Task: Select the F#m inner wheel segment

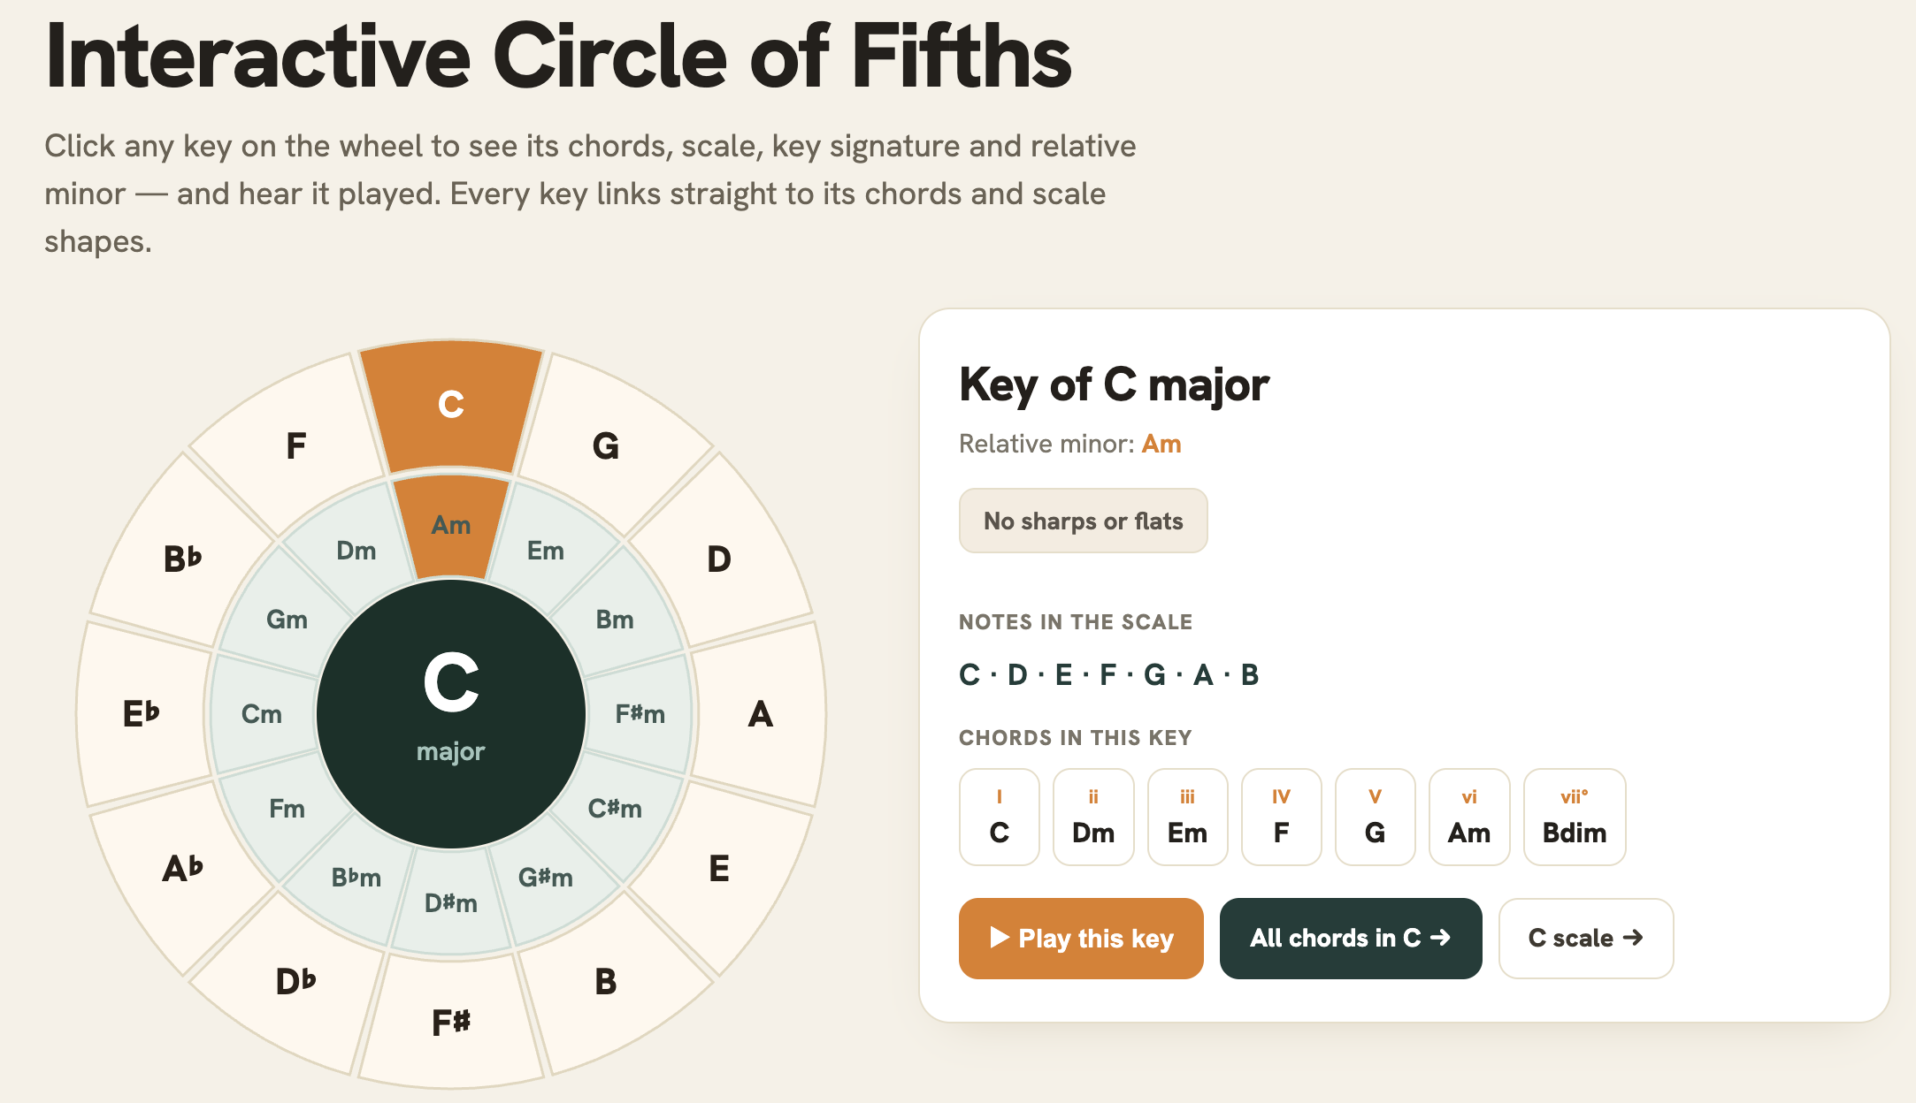Action: [640, 713]
